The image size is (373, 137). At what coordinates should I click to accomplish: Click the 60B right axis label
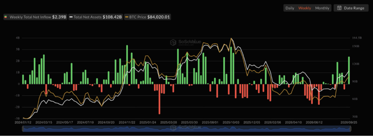(x=355, y=99)
